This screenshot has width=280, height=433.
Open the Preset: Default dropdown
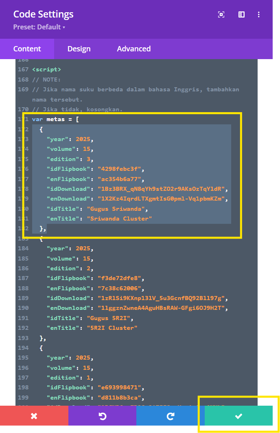[x=39, y=27]
